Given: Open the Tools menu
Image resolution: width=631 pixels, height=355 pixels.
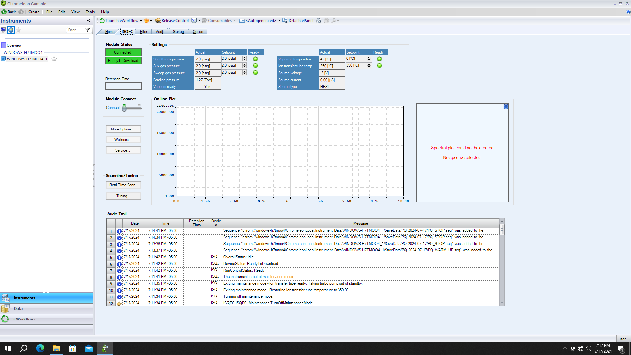Looking at the screenshot, I should 90,12.
